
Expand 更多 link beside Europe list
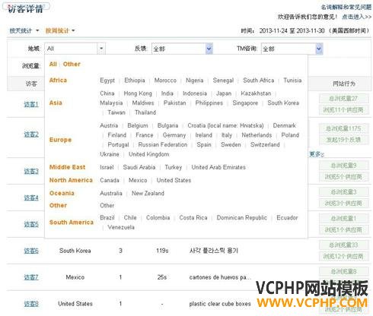pyautogui.click(x=317, y=154)
